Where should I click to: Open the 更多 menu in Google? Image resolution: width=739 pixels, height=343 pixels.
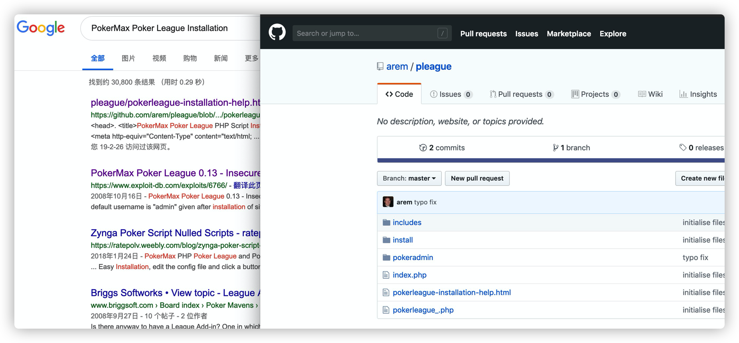[x=251, y=58]
